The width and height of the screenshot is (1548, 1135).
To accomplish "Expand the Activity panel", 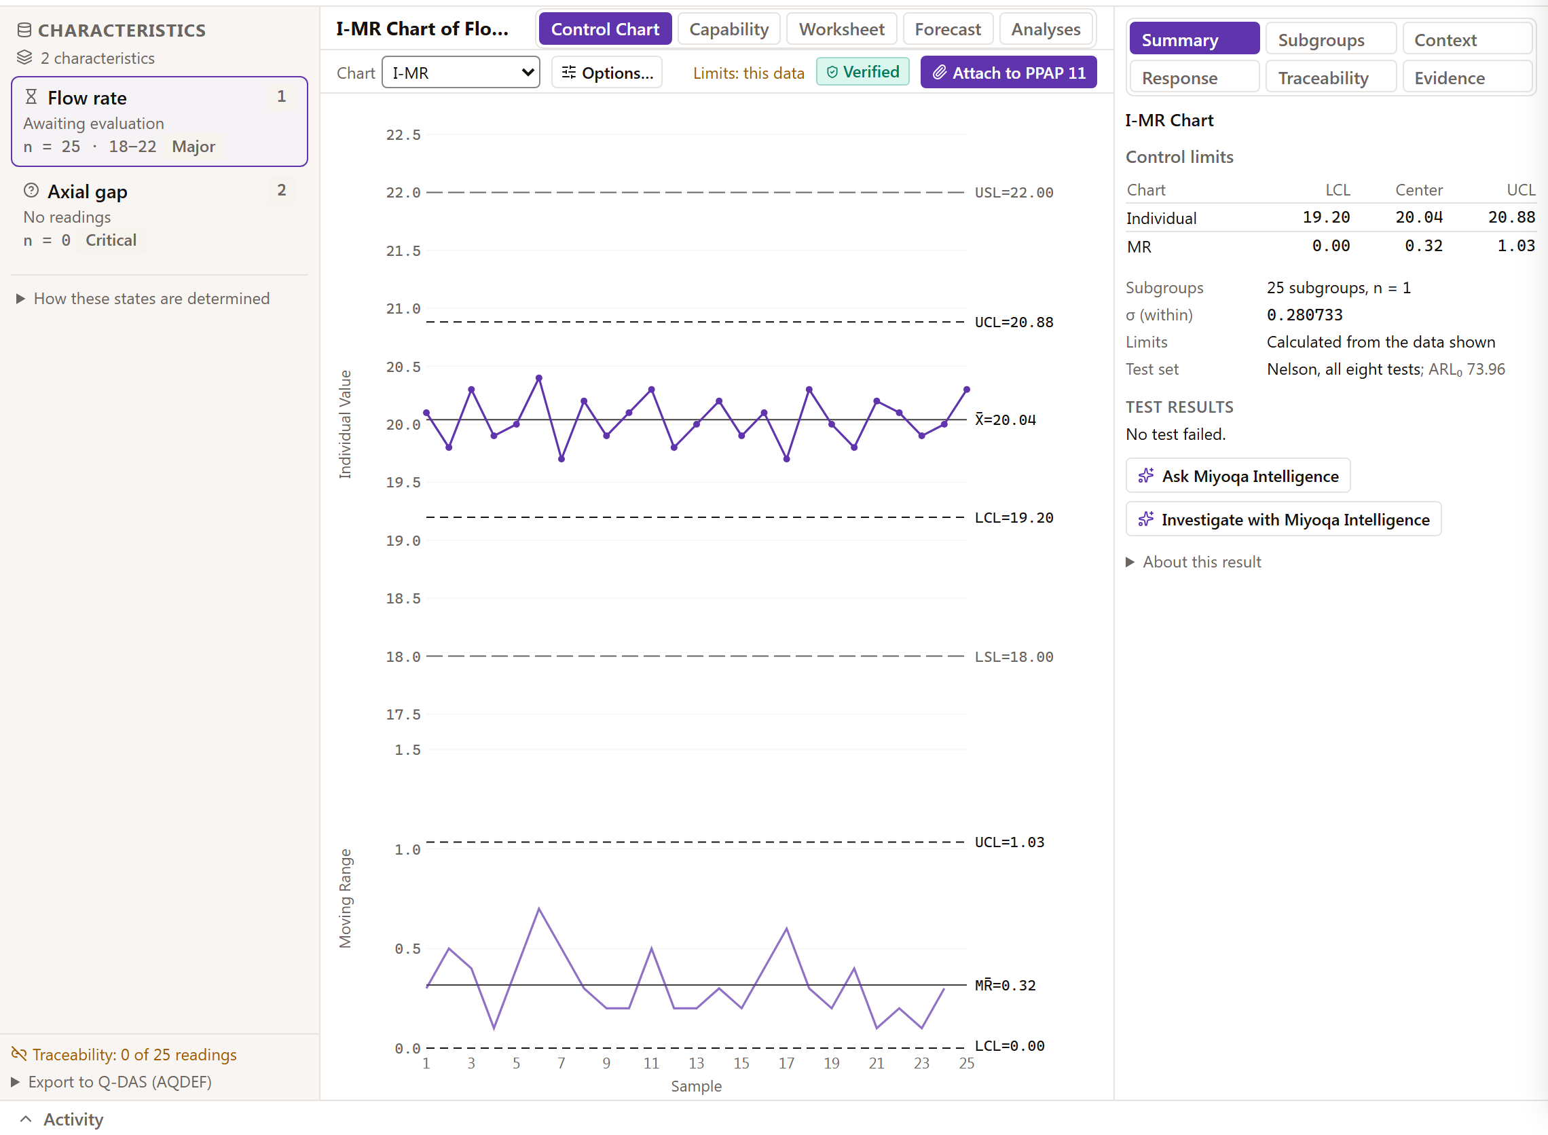I will [62, 1119].
